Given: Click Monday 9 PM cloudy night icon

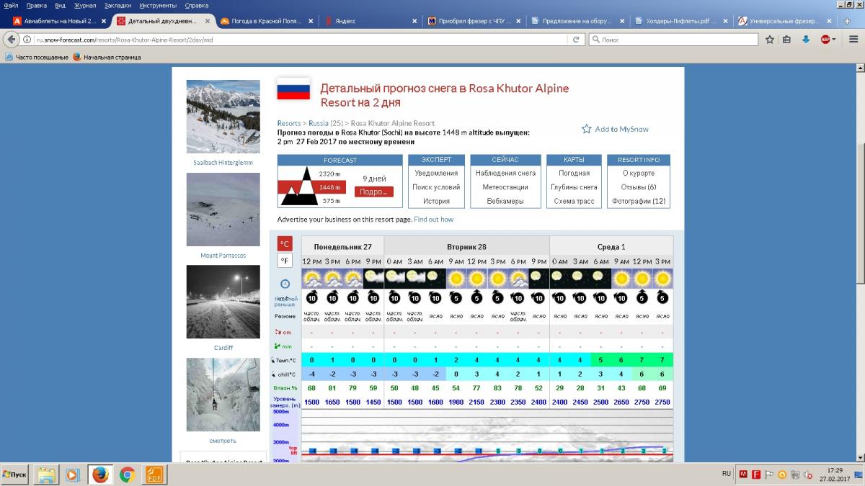Looking at the screenshot, I should point(373,277).
